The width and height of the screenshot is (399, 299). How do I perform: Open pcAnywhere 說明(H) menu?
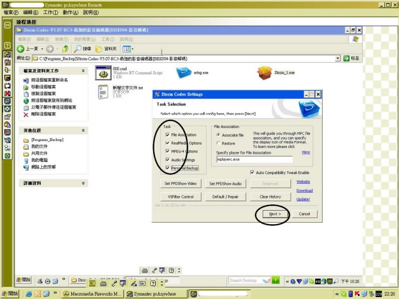pyautogui.click(x=91, y=12)
